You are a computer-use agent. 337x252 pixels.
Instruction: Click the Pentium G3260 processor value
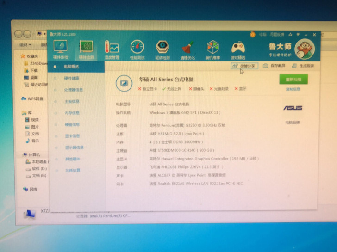coord(187,125)
